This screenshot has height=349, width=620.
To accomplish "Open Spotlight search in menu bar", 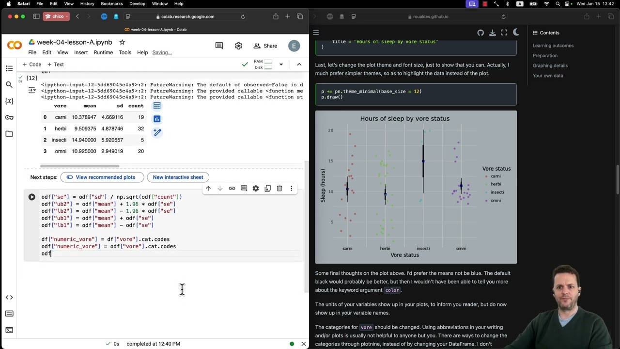I will [558, 3].
